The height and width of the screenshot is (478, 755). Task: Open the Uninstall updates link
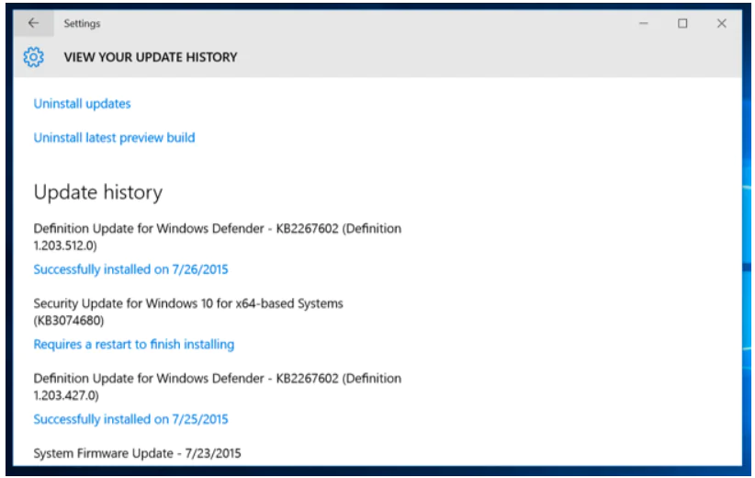click(x=82, y=104)
